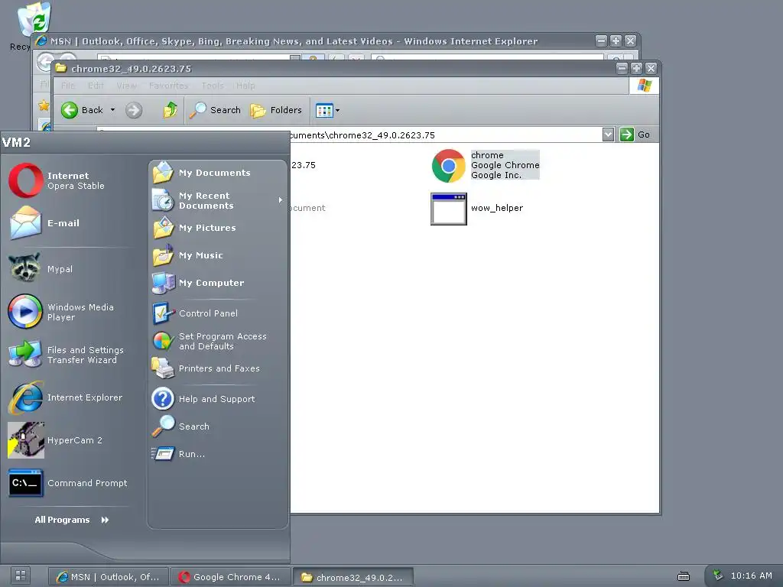Click the Explorer Back button
783x587 pixels.
pos(82,110)
